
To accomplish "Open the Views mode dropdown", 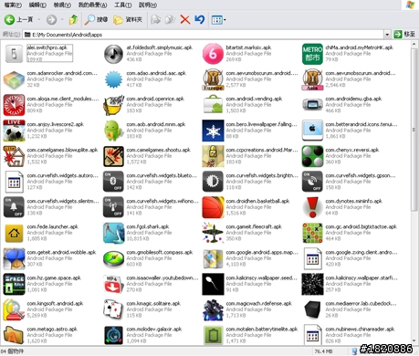I will 219,20.
